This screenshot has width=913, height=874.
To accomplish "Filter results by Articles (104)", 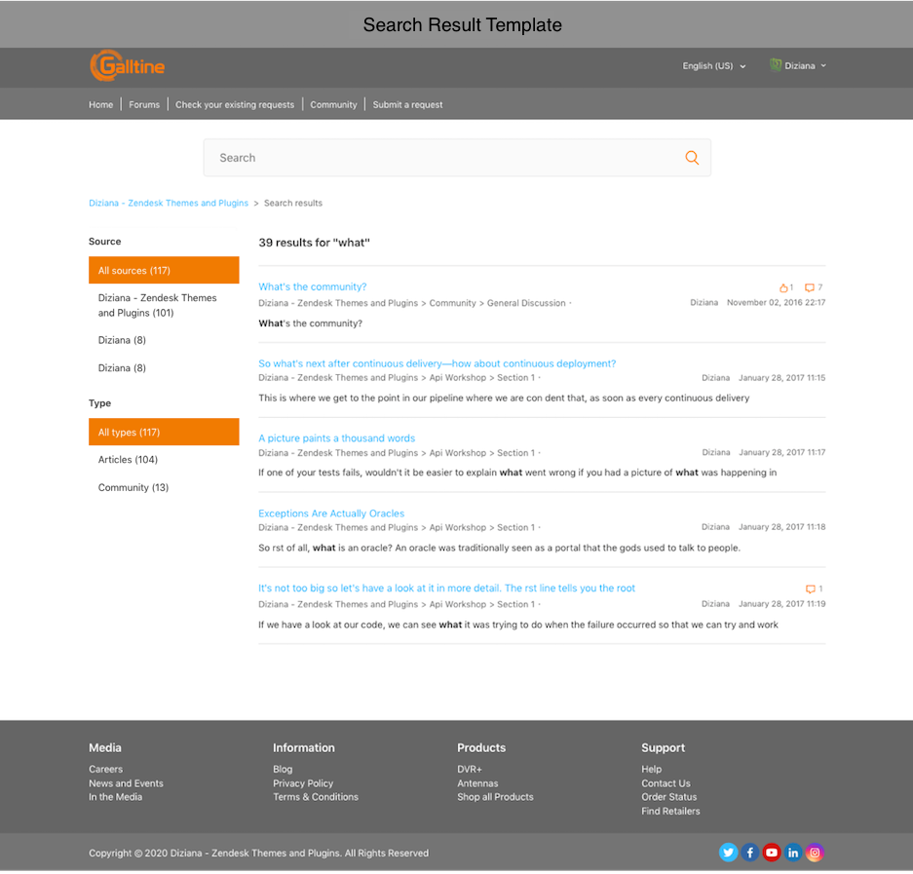I will (128, 460).
